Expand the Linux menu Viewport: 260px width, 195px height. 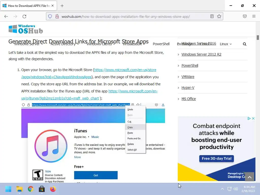click(x=226, y=44)
